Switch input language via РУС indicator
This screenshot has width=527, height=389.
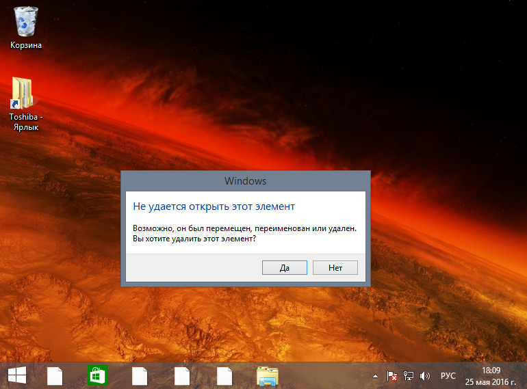pyautogui.click(x=448, y=376)
